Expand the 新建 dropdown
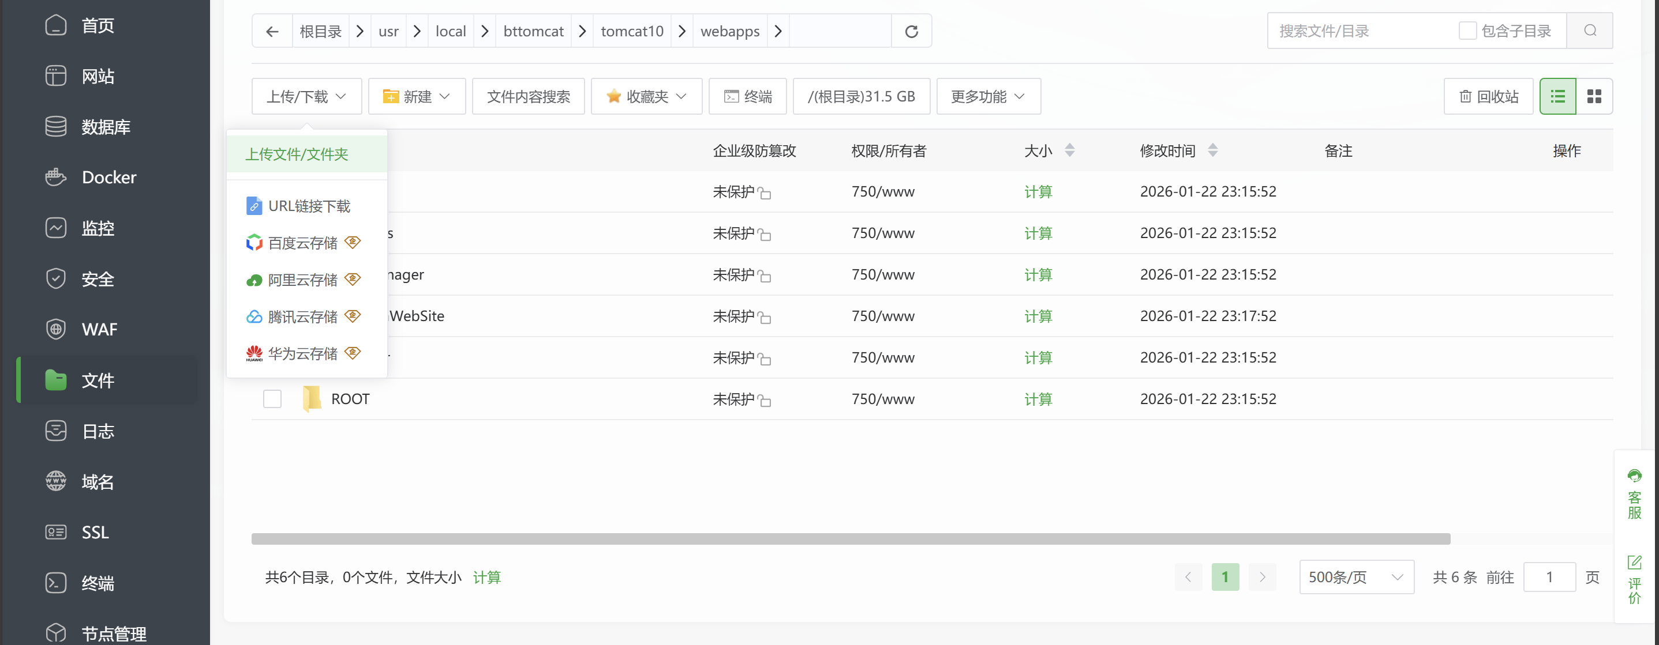Screen dimensions: 1659x645 click(x=417, y=96)
